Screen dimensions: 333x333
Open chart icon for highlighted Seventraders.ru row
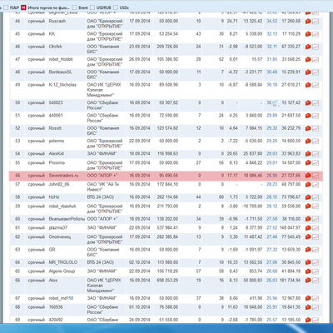point(316,176)
